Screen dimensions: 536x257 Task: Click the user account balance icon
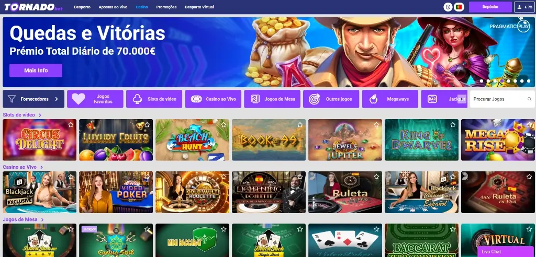coord(520,7)
